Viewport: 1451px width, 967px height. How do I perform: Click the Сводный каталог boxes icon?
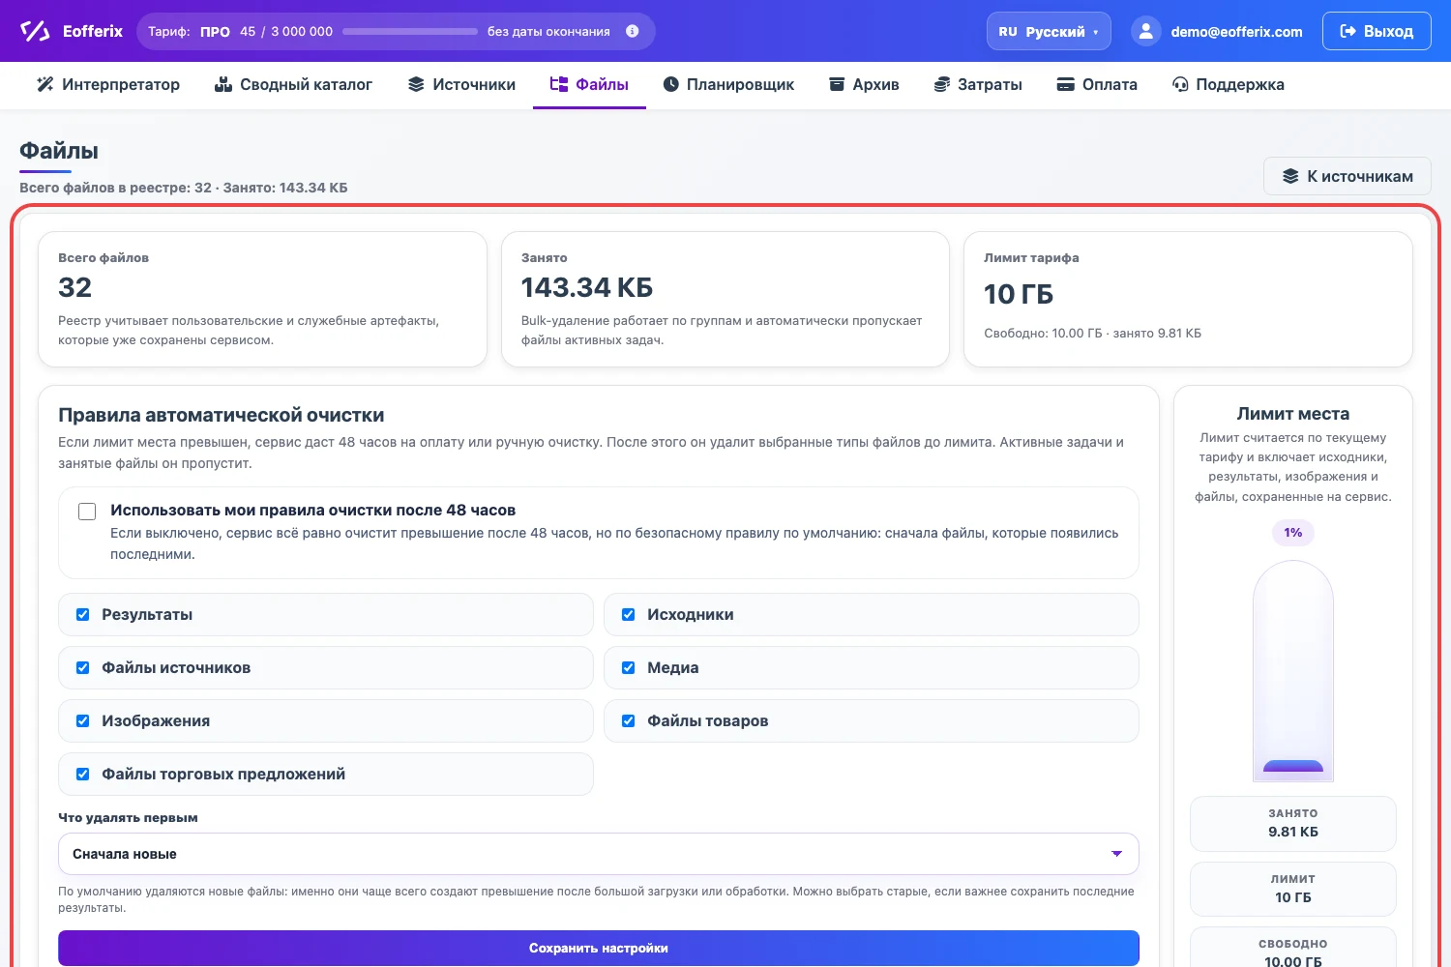(x=223, y=84)
